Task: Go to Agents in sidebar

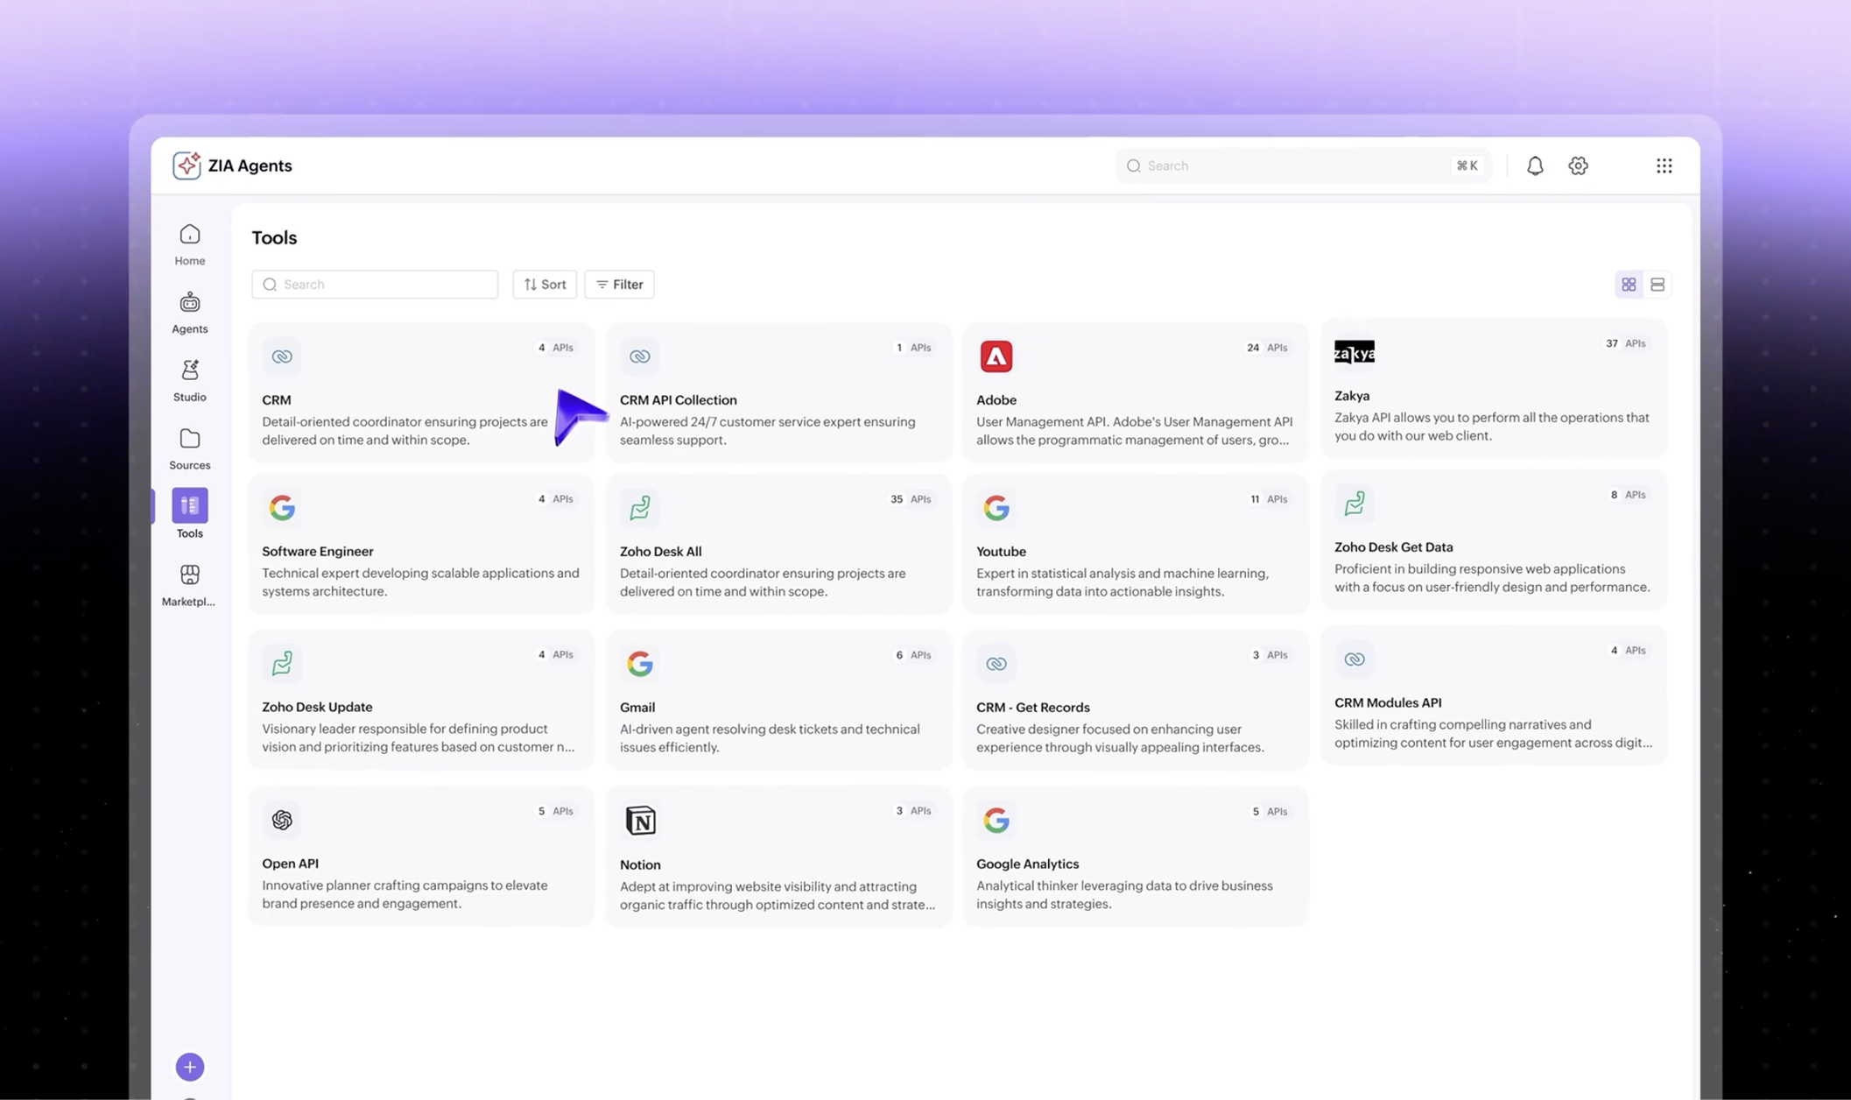Action: 189,313
